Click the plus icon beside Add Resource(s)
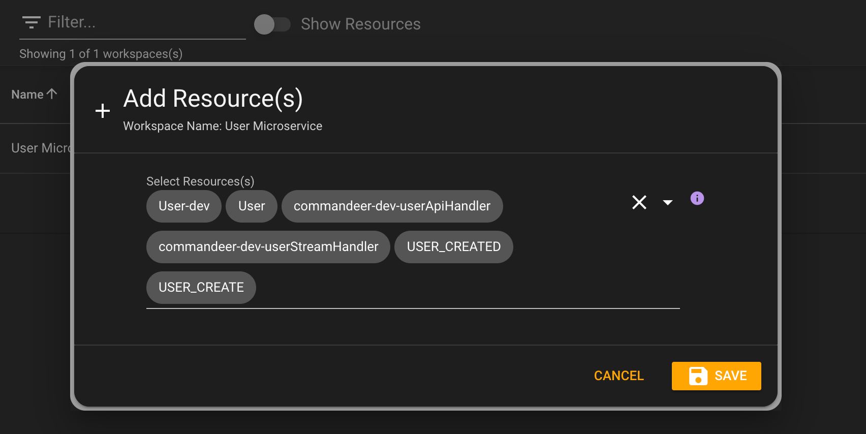Viewport: 866px width, 434px height. click(103, 111)
